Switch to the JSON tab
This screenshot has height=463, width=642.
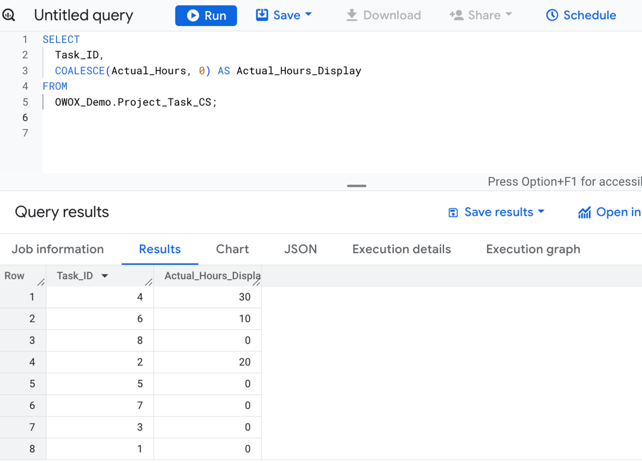click(300, 249)
